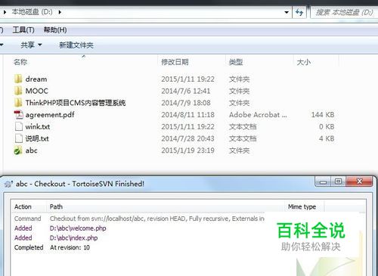Click the MOOC folder icon
378x276 pixels.
(18, 91)
